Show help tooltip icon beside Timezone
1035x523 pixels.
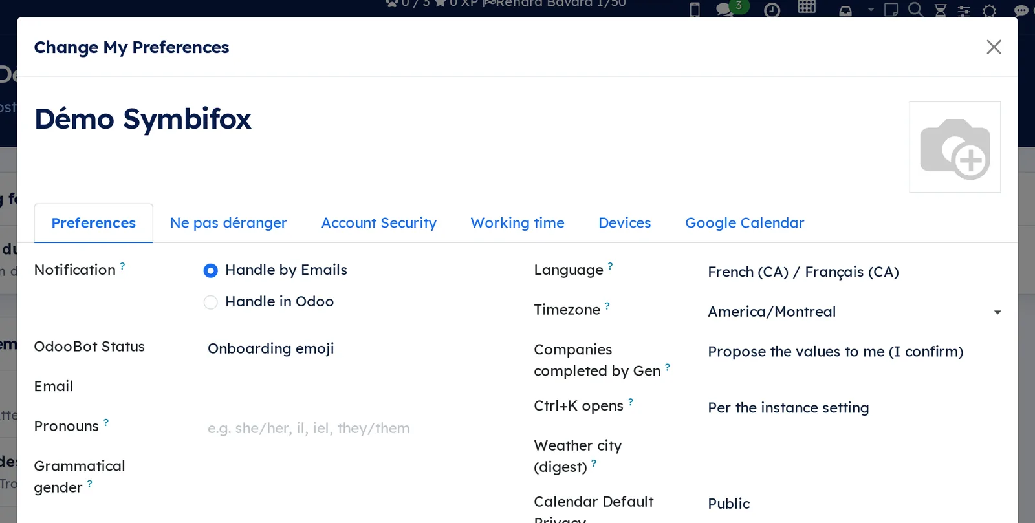607,306
